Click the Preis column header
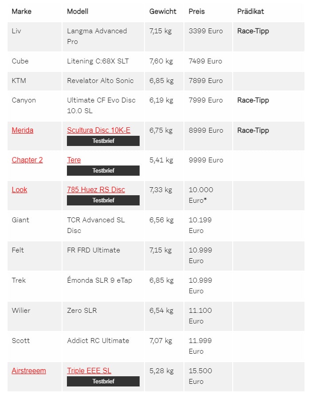The height and width of the screenshot is (402, 328). [x=197, y=11]
